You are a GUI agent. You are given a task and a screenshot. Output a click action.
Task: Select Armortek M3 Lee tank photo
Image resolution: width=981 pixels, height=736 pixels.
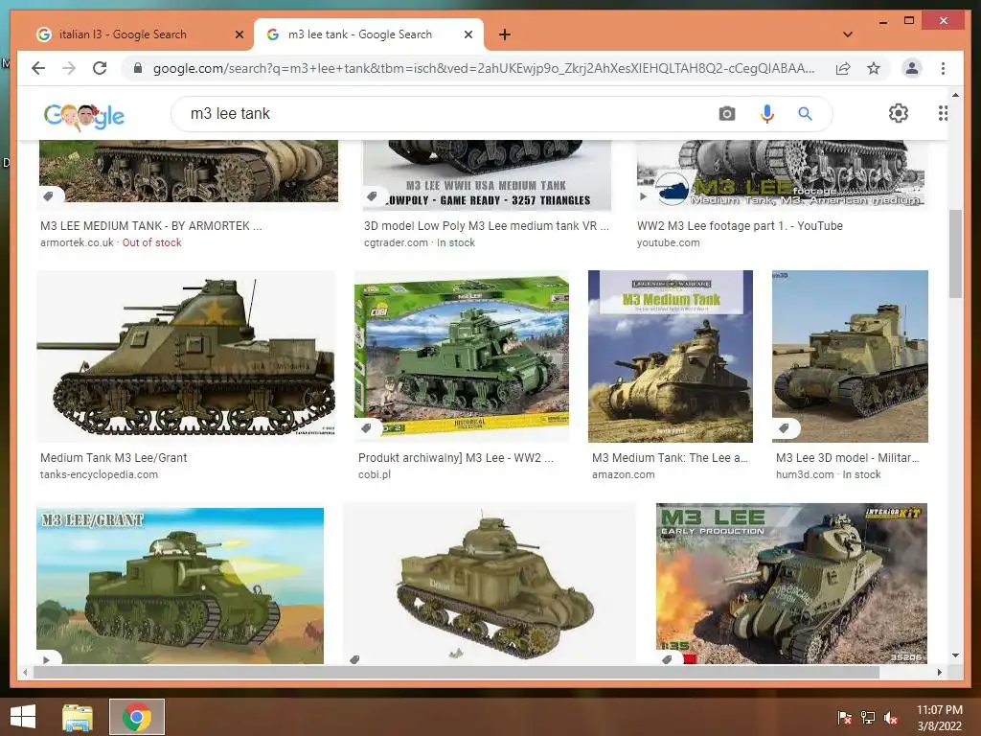(189, 172)
